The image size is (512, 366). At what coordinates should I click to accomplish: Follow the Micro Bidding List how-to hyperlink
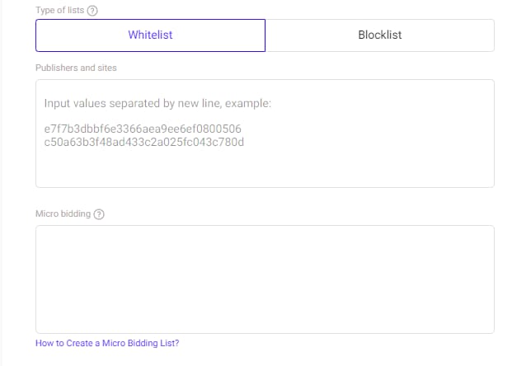click(107, 343)
